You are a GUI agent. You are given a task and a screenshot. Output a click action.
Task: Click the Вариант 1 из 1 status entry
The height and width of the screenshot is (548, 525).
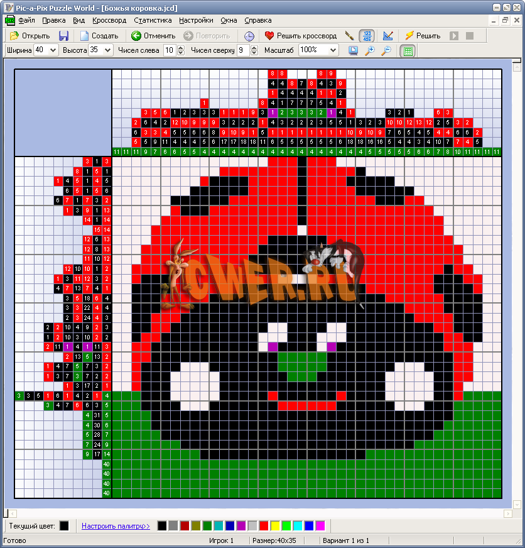(346, 540)
